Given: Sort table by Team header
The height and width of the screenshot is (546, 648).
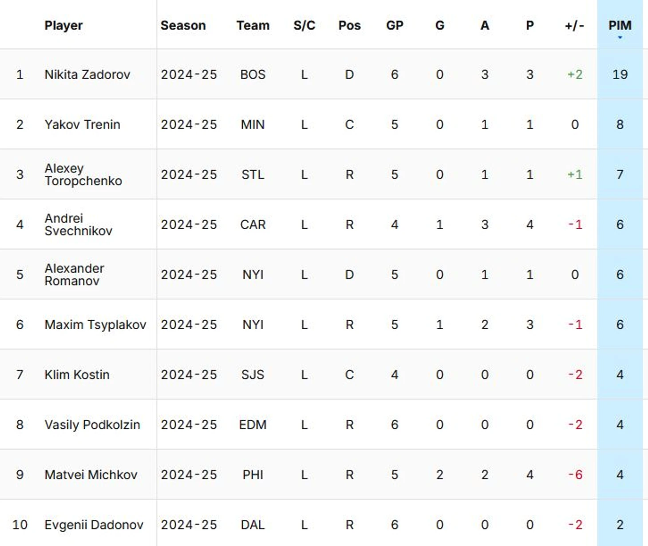Looking at the screenshot, I should 253,25.
